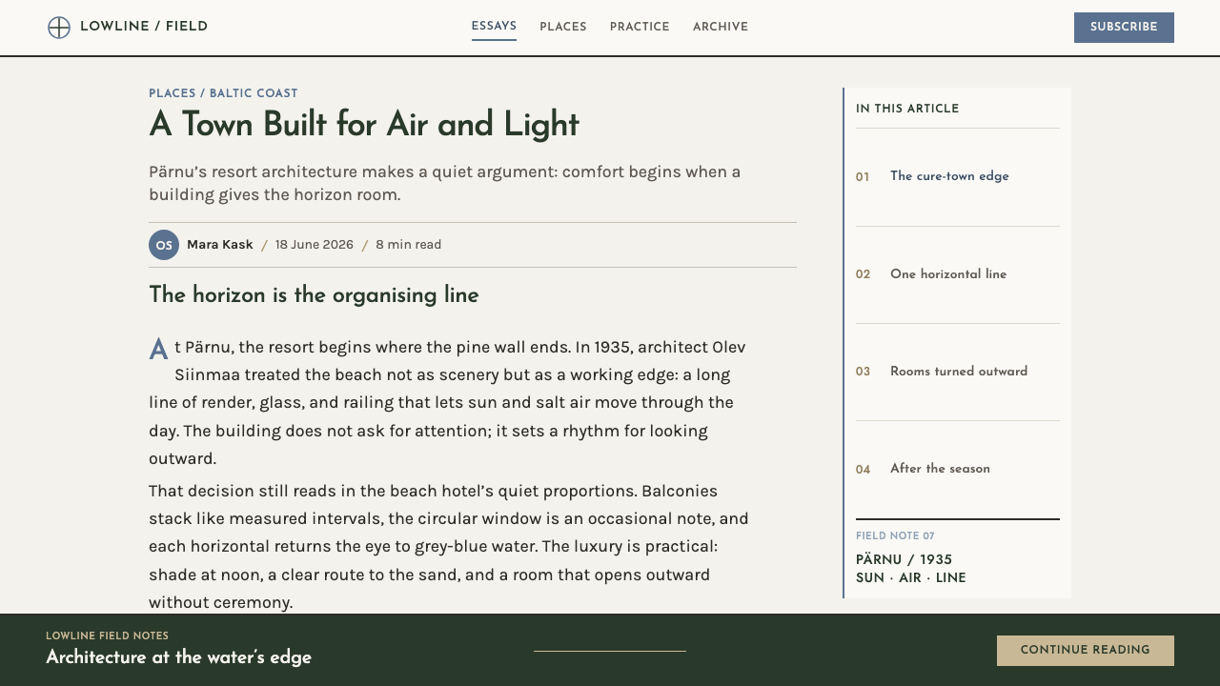This screenshot has width=1220, height=686.
Task: Click author name Mara Kask
Action: point(220,245)
